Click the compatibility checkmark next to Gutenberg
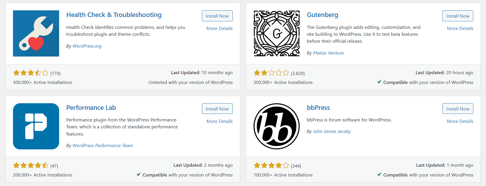The height and width of the screenshot is (186, 486). pos(379,82)
